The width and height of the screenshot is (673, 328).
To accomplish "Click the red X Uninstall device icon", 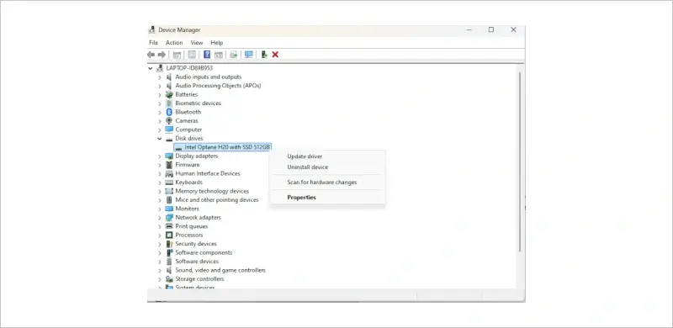I will (276, 55).
